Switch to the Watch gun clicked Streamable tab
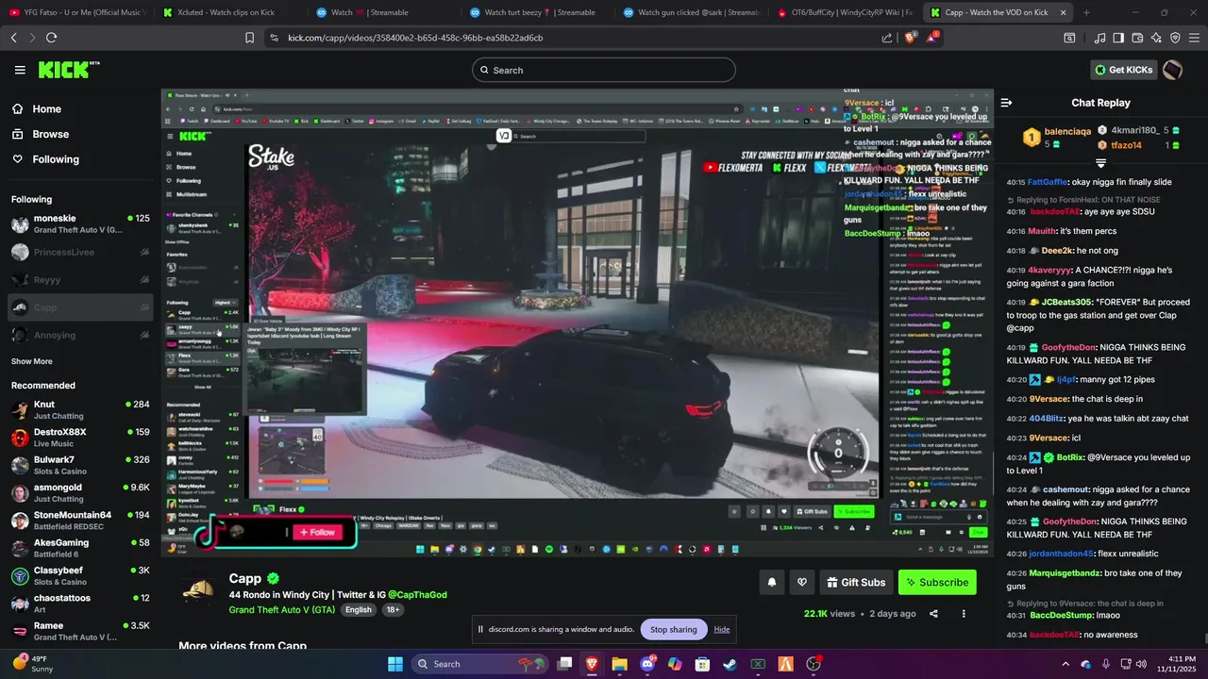 pyautogui.click(x=692, y=12)
